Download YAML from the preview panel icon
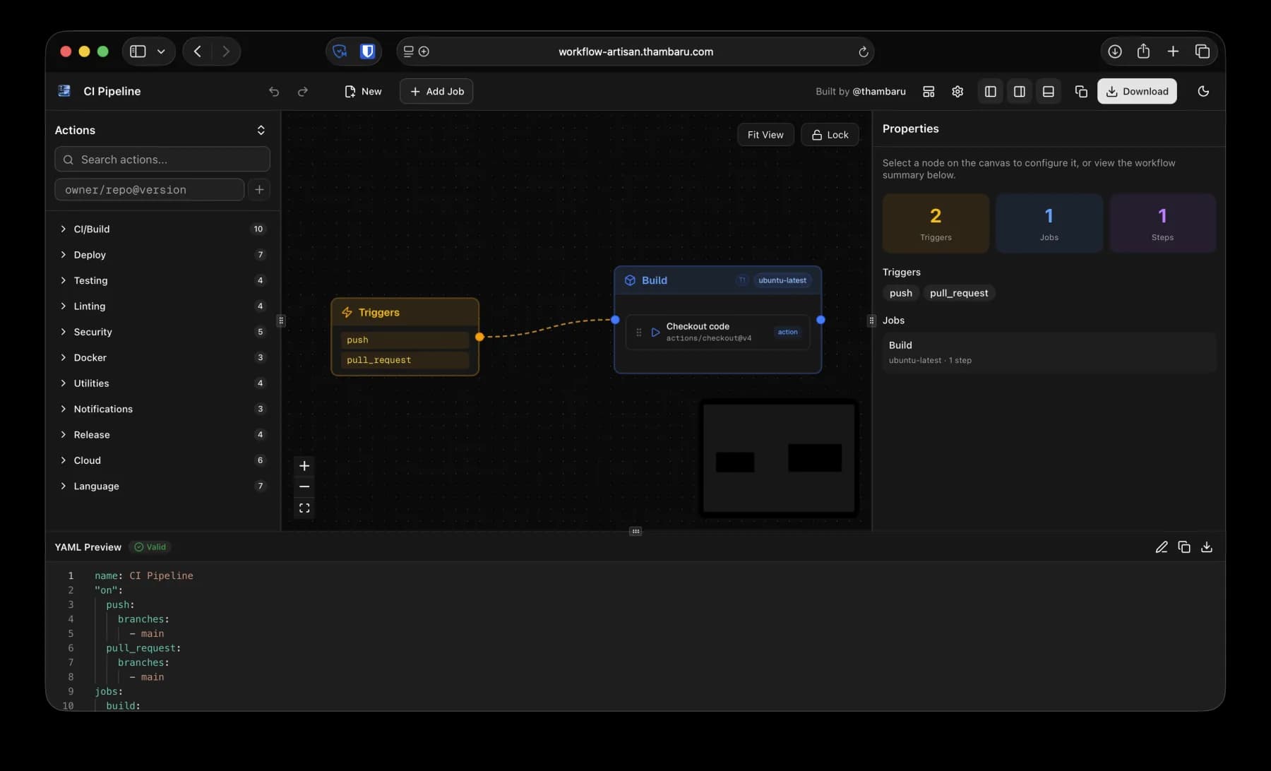 point(1207,547)
